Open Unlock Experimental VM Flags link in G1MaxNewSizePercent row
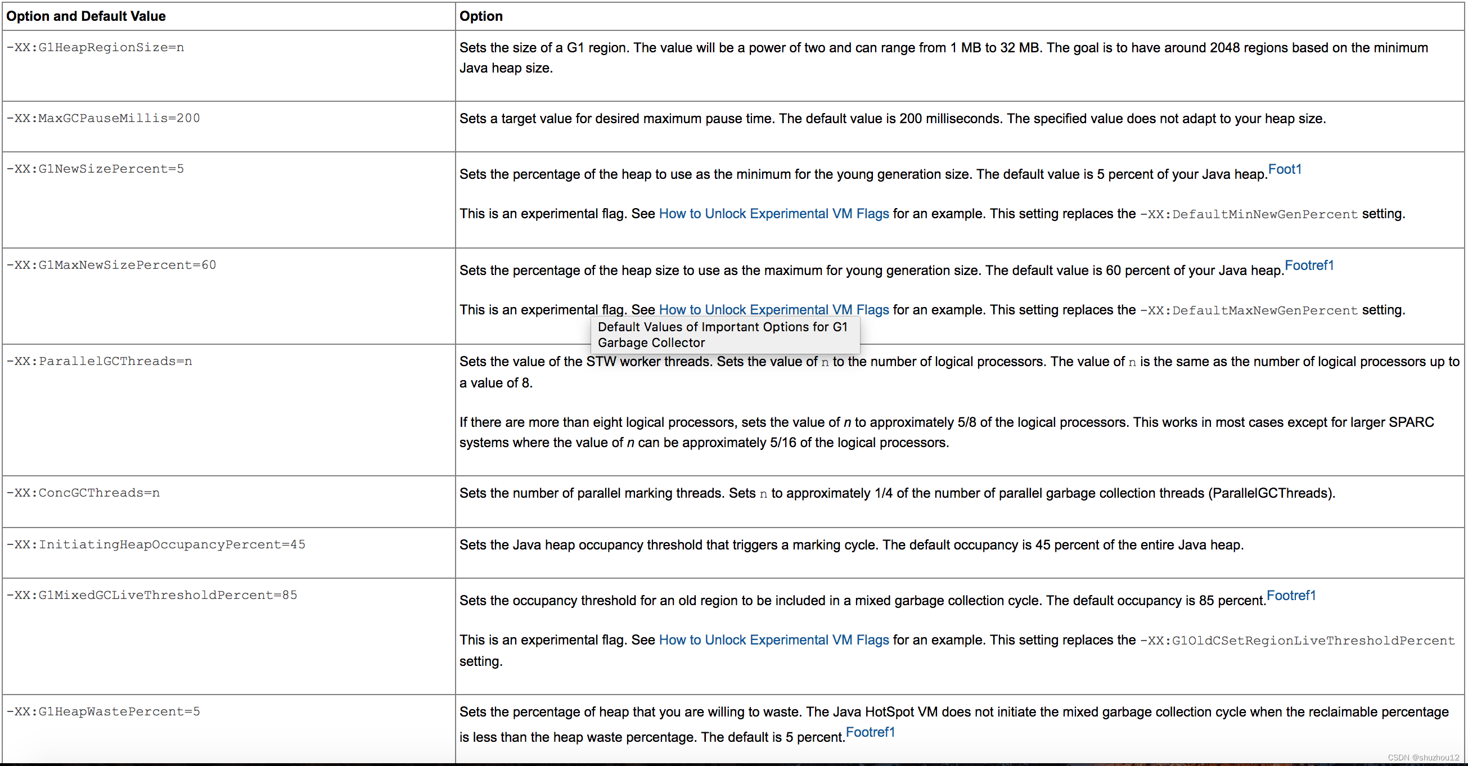Image resolution: width=1468 pixels, height=766 pixels. coord(773,310)
